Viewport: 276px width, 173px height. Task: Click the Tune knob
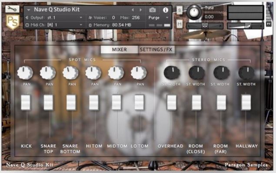pos(194,12)
